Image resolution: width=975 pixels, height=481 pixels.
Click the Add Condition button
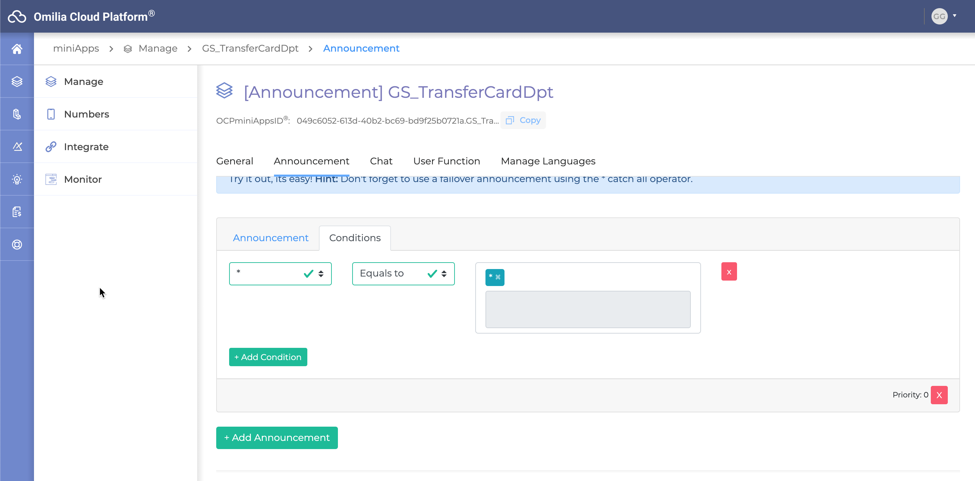point(268,357)
